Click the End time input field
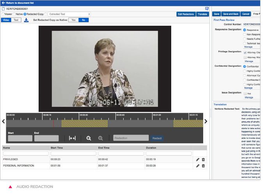 (46, 138)
